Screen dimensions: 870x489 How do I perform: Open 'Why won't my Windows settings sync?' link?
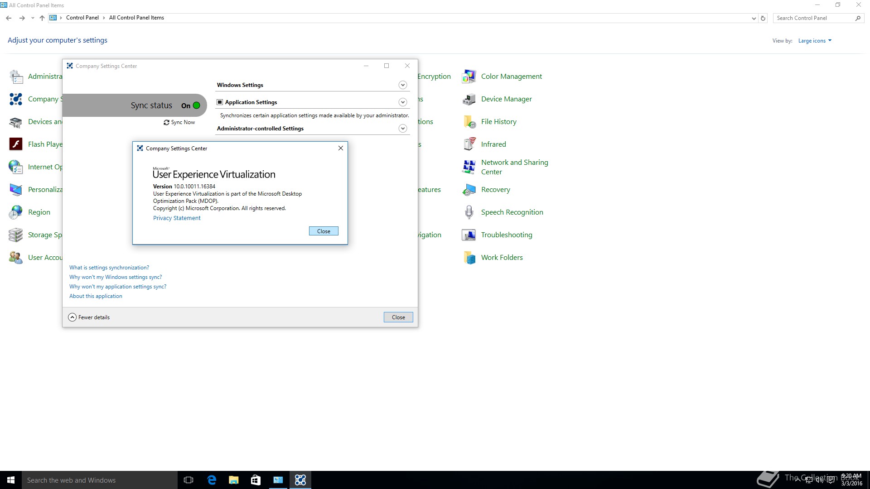(x=116, y=277)
